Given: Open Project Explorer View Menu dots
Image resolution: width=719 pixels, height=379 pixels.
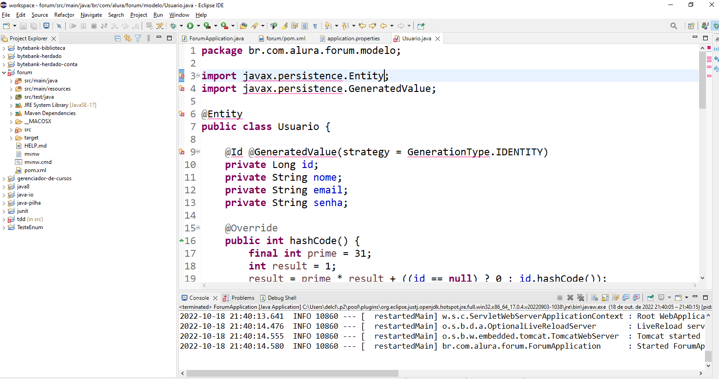Looking at the screenshot, I should (x=149, y=38).
